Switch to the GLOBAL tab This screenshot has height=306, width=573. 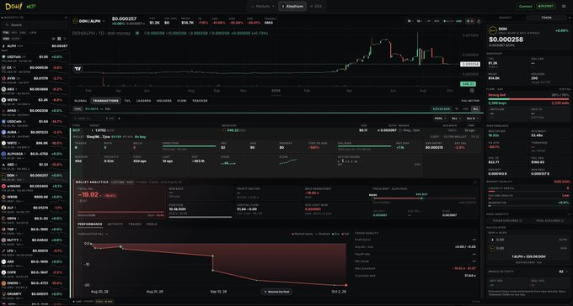point(80,101)
